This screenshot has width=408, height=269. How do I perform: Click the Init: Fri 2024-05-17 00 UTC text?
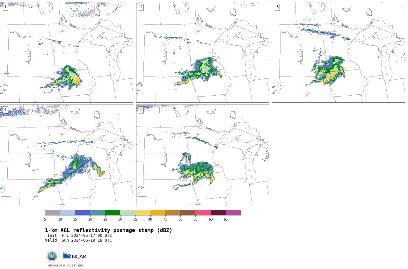pos(80,236)
